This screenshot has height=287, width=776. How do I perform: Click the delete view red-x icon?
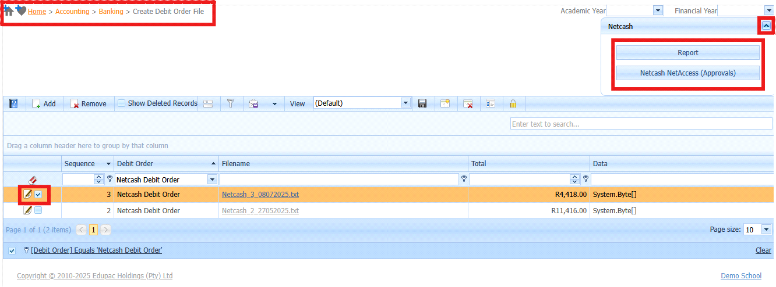[x=468, y=103]
